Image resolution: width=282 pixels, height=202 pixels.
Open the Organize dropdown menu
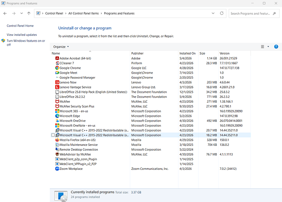click(x=61, y=46)
